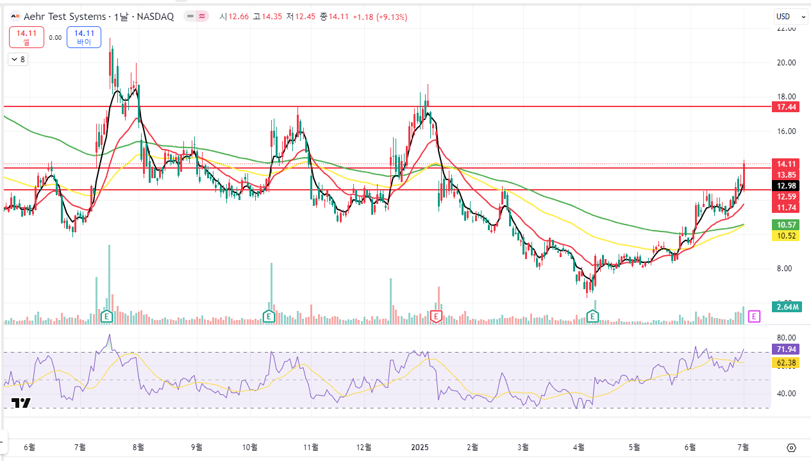Click the 12.59 price label on axis

click(787, 197)
